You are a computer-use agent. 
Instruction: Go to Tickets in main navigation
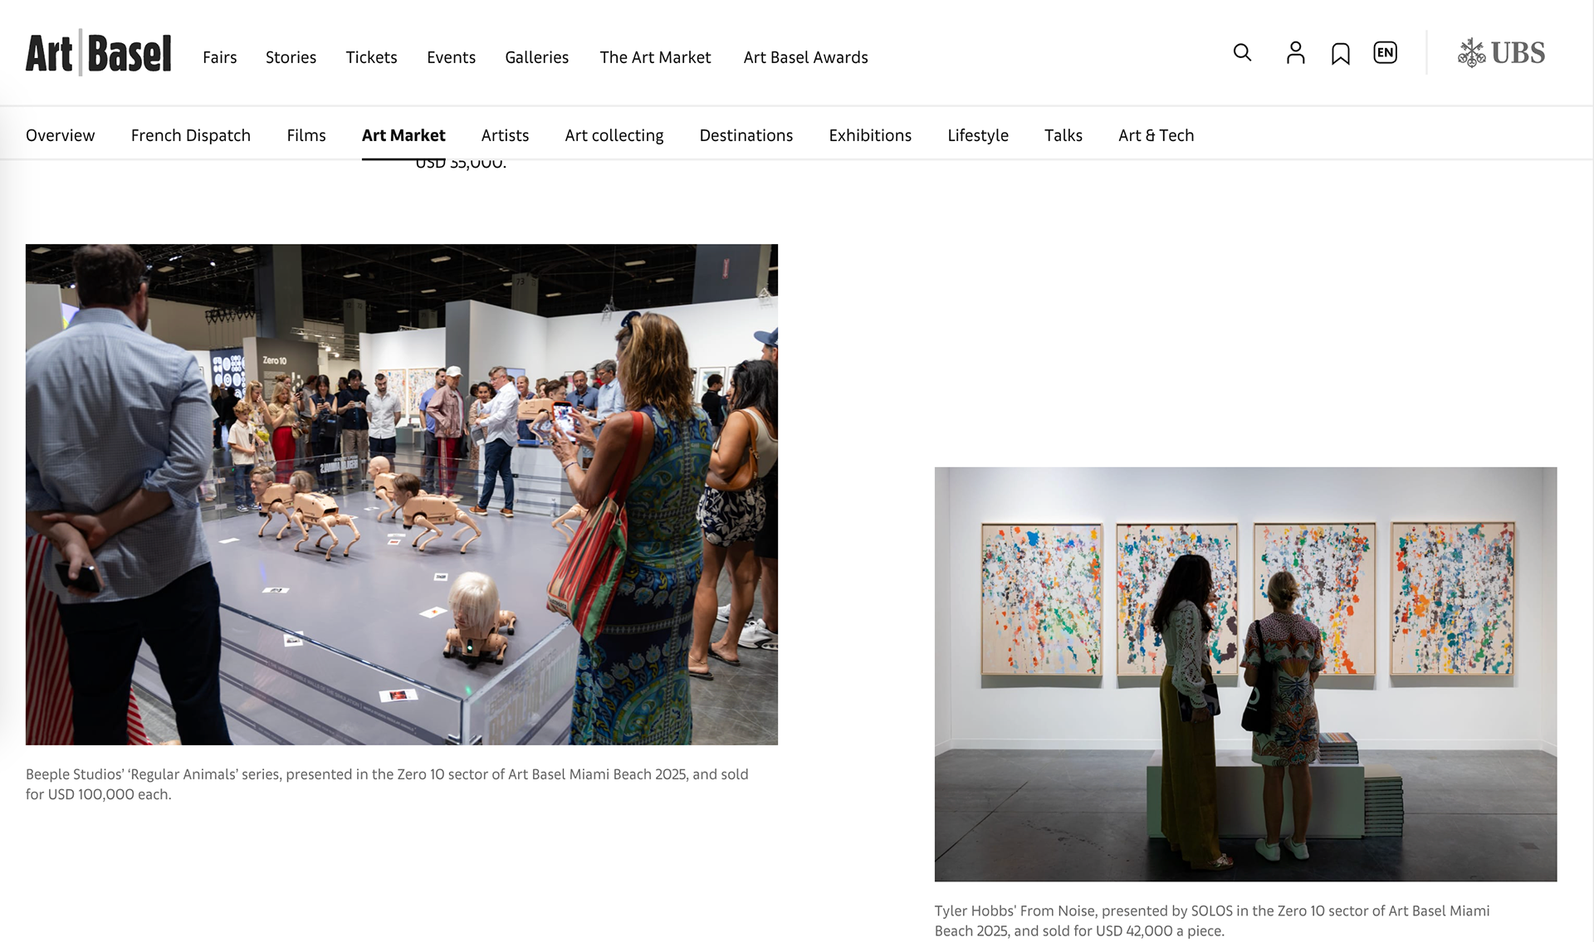coord(371,57)
